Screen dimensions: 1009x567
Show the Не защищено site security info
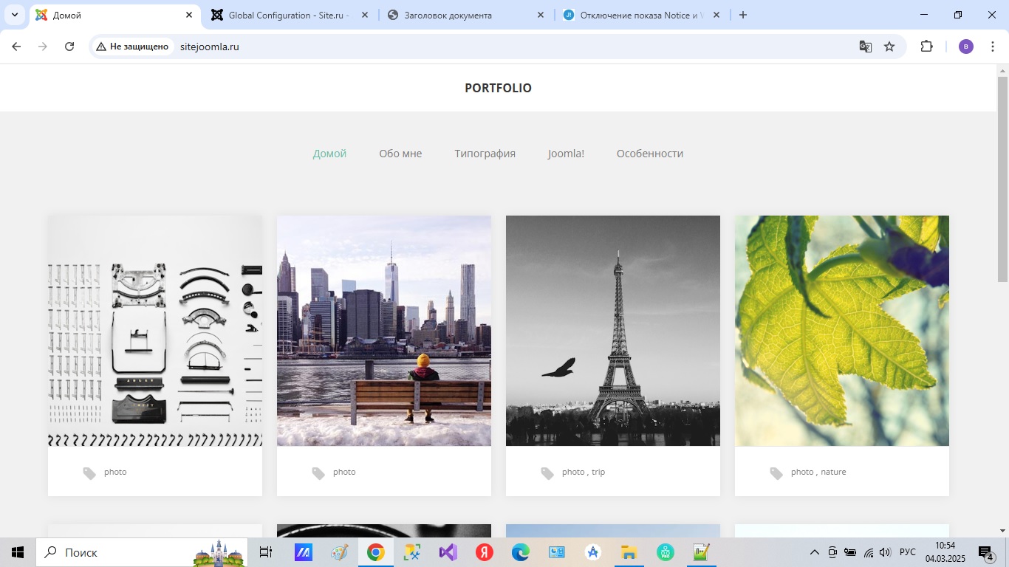coord(132,47)
